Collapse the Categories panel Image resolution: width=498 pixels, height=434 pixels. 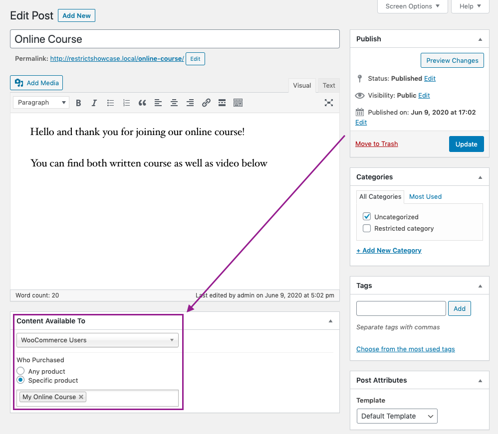coord(480,177)
